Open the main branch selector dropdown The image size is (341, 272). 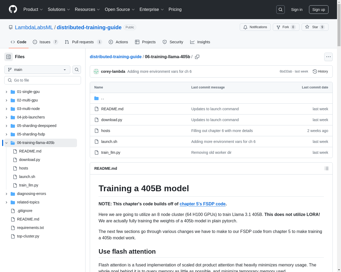click(x=37, y=70)
